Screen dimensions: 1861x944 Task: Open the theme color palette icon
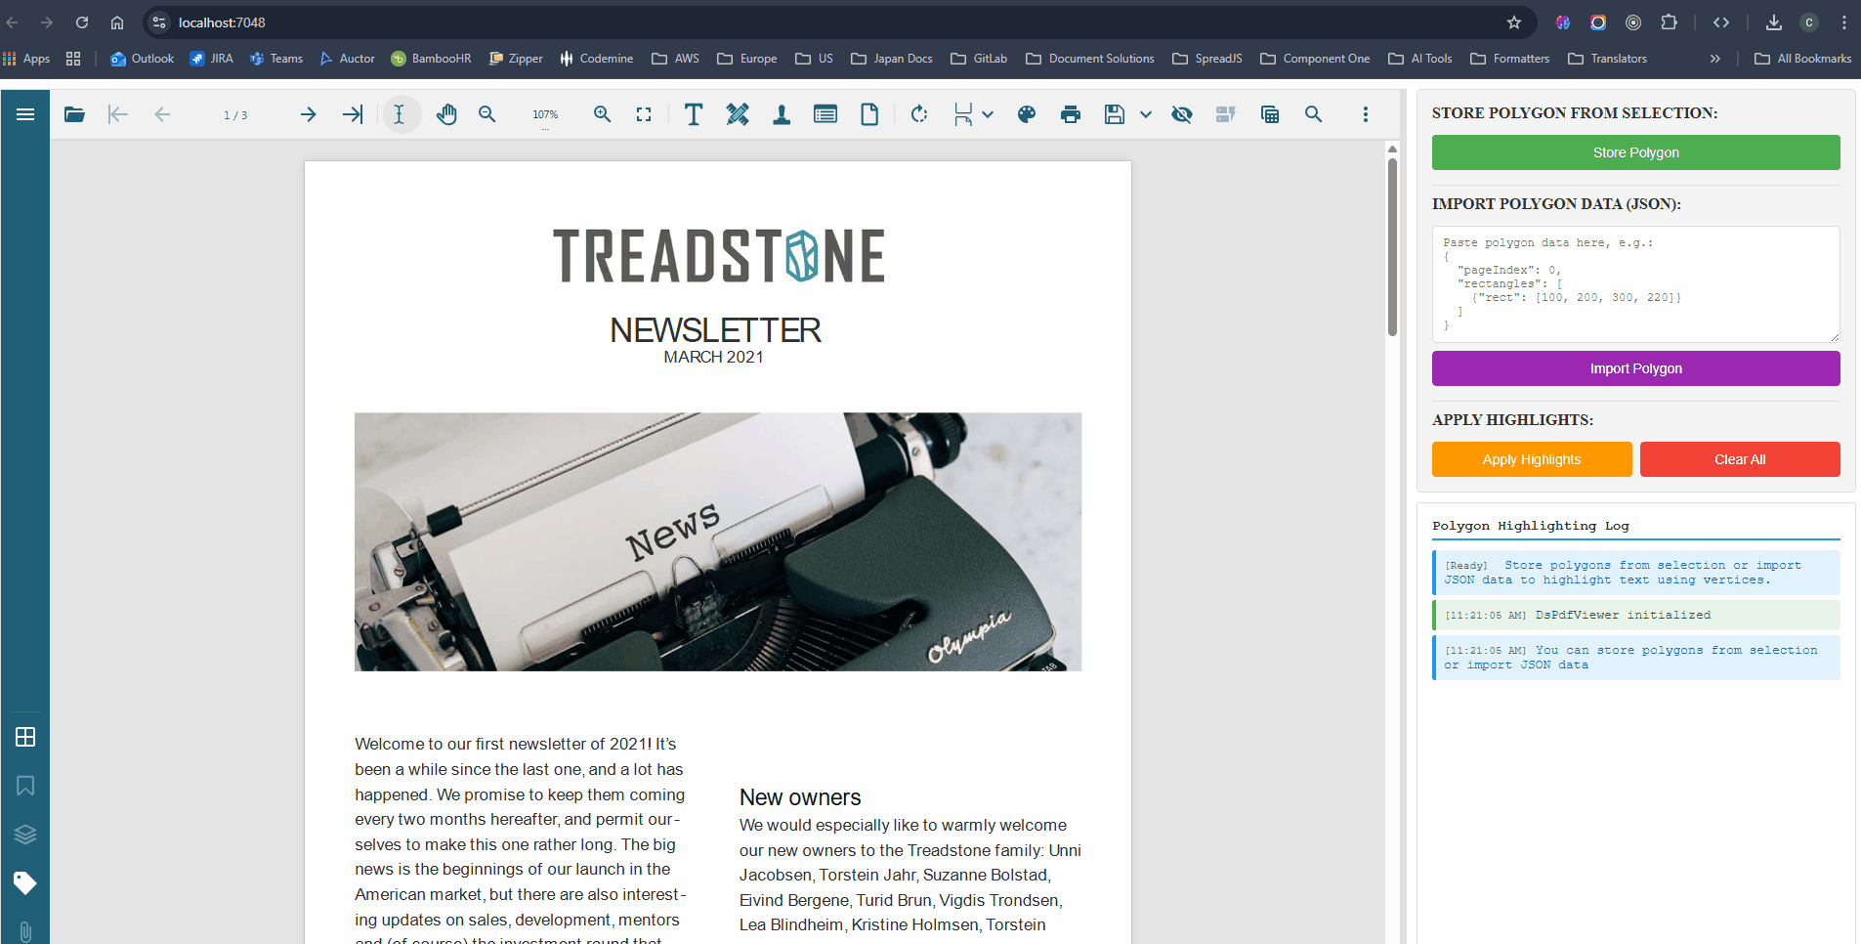tap(1027, 114)
